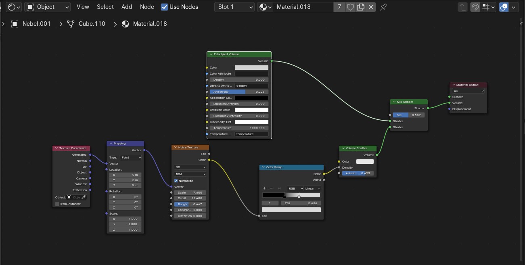525x265 pixels.
Task: Open Noise Texture 3D dimensions dropdown
Action: [x=190, y=167]
